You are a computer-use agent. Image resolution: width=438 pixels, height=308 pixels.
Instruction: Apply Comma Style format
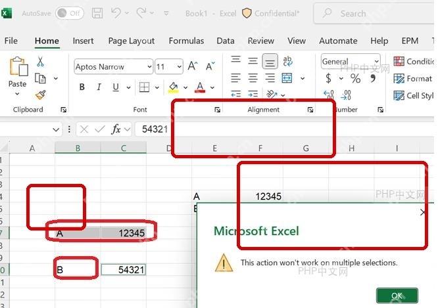(x=373, y=78)
